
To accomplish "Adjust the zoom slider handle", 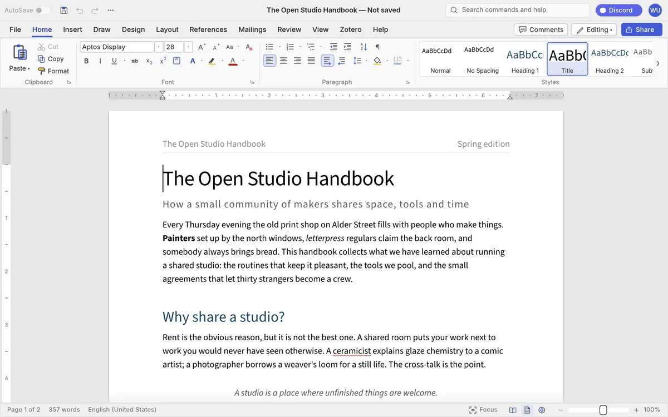I will [603, 410].
